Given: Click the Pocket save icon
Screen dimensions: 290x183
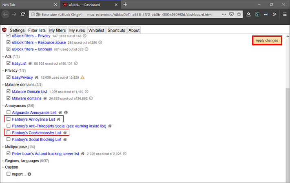Looking at the screenshot, I should click(x=231, y=14).
